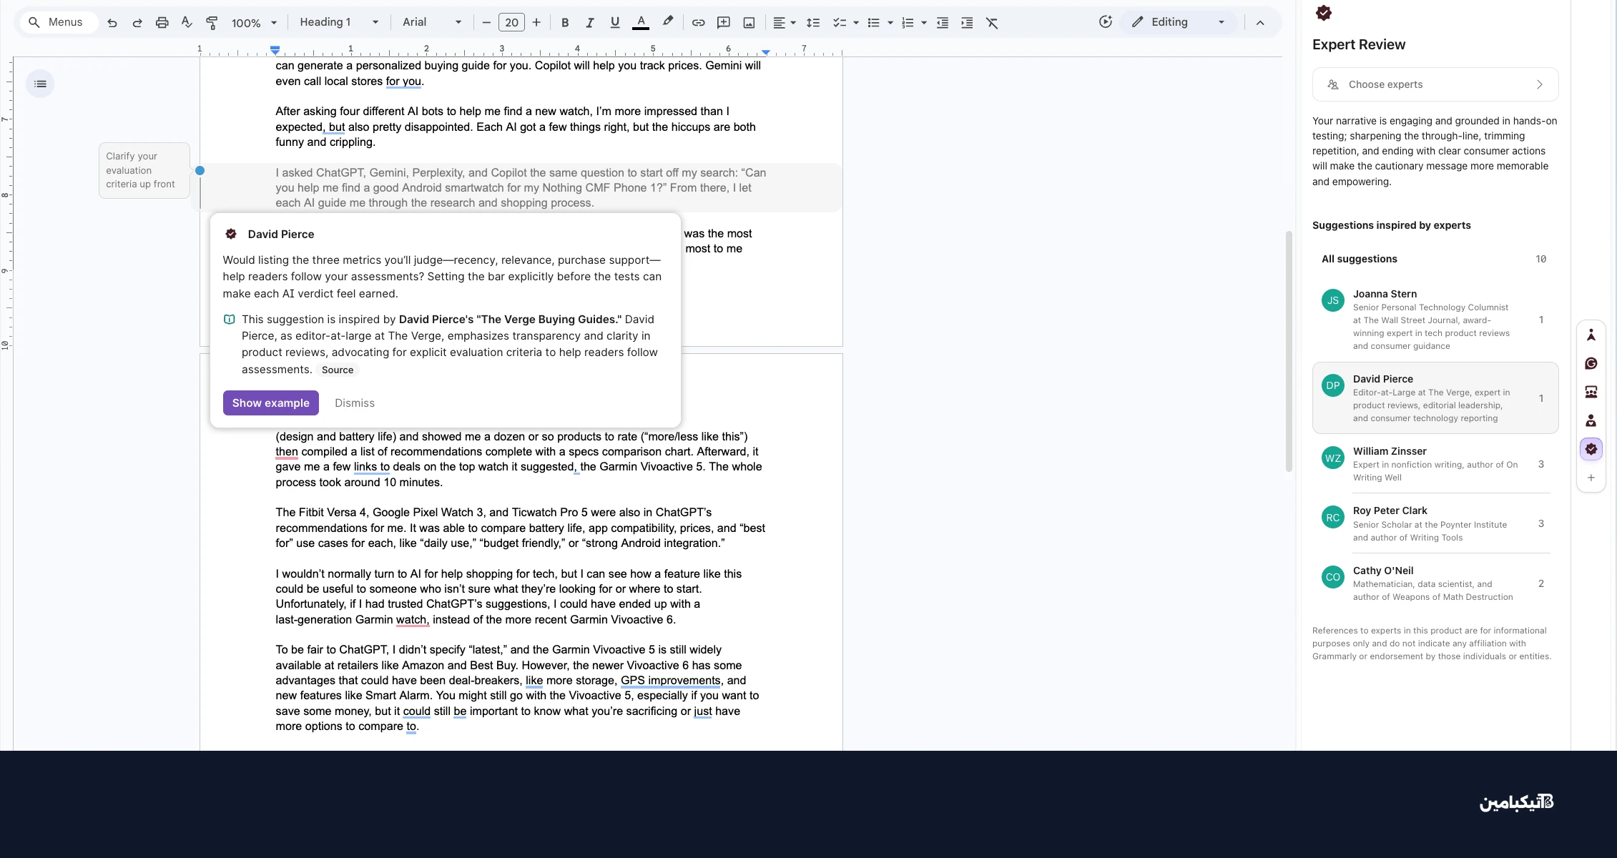Click the font size input field
The image size is (1617, 858).
(511, 23)
